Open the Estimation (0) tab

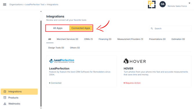click(x=178, y=39)
